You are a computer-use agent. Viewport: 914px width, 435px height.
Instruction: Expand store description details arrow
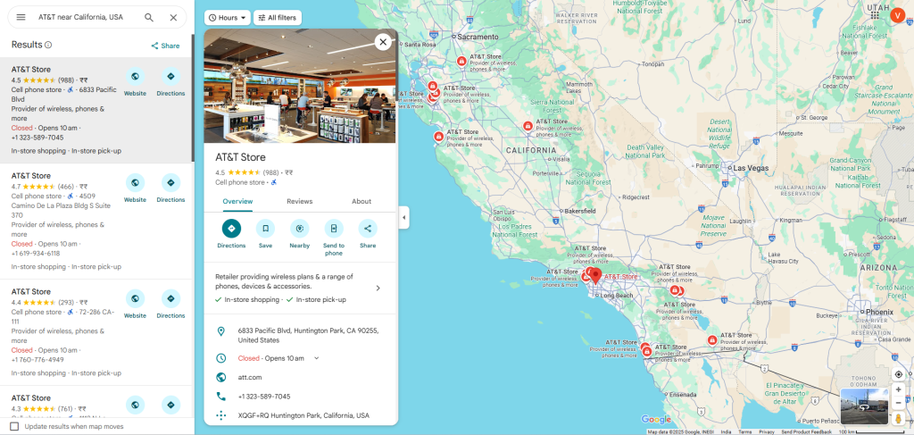[x=378, y=288]
